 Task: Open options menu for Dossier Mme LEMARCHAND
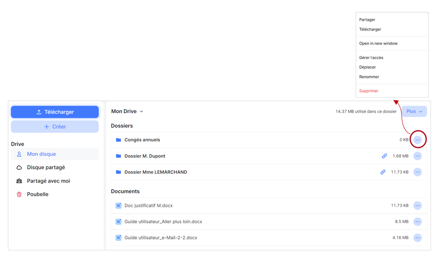tap(418, 172)
